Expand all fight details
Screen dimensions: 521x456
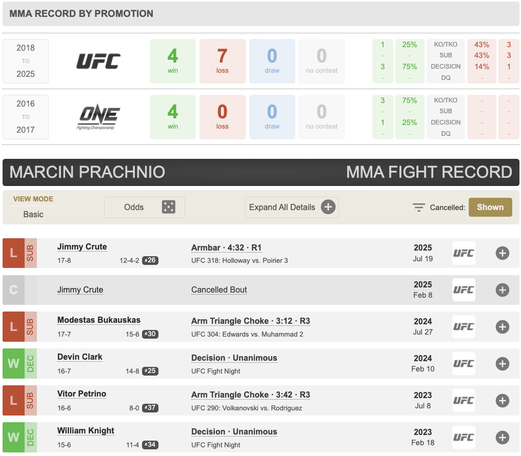click(291, 208)
